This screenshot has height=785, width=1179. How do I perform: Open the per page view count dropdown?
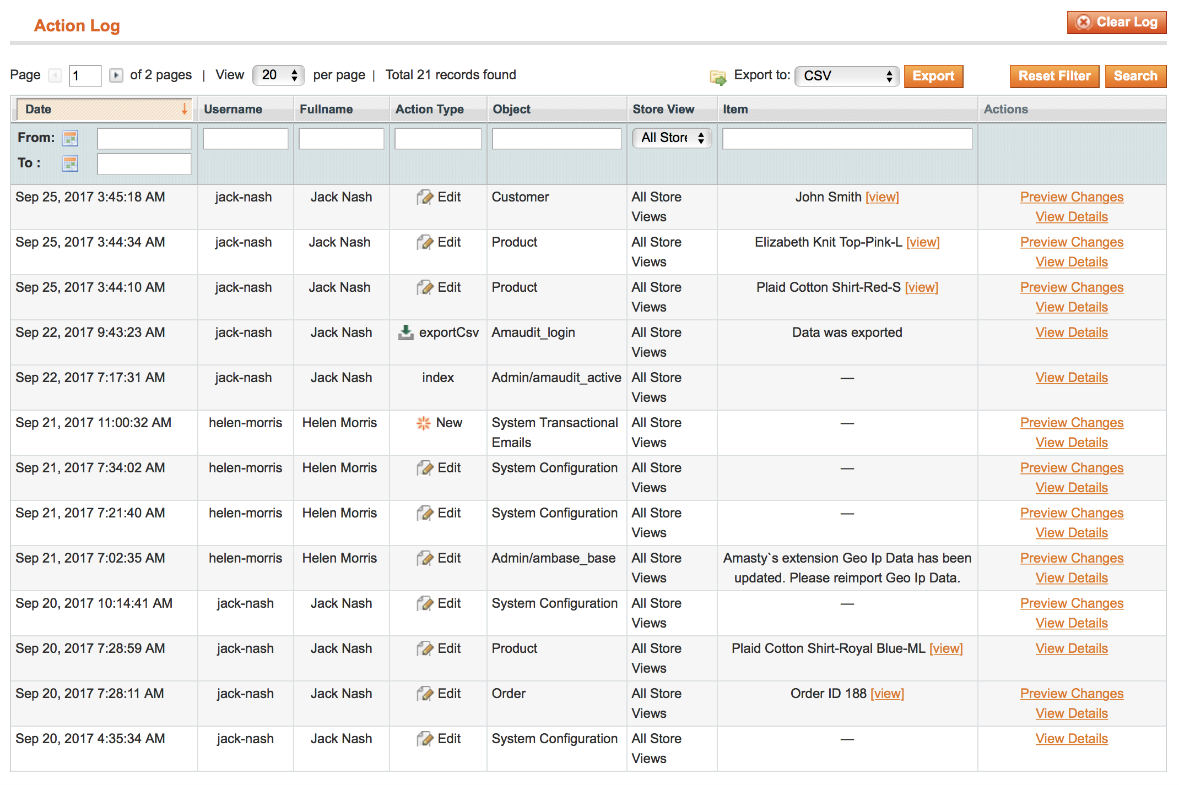click(279, 75)
